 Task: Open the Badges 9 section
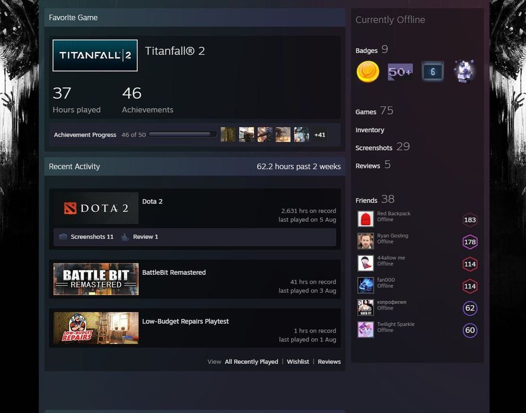point(372,50)
